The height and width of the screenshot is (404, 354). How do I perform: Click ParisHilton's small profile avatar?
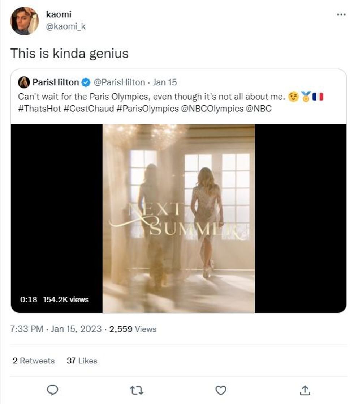pyautogui.click(x=24, y=82)
